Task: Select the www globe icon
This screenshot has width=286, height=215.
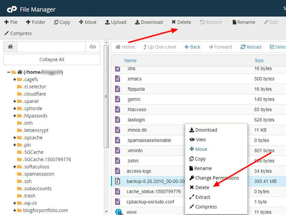Action: click(x=118, y=212)
